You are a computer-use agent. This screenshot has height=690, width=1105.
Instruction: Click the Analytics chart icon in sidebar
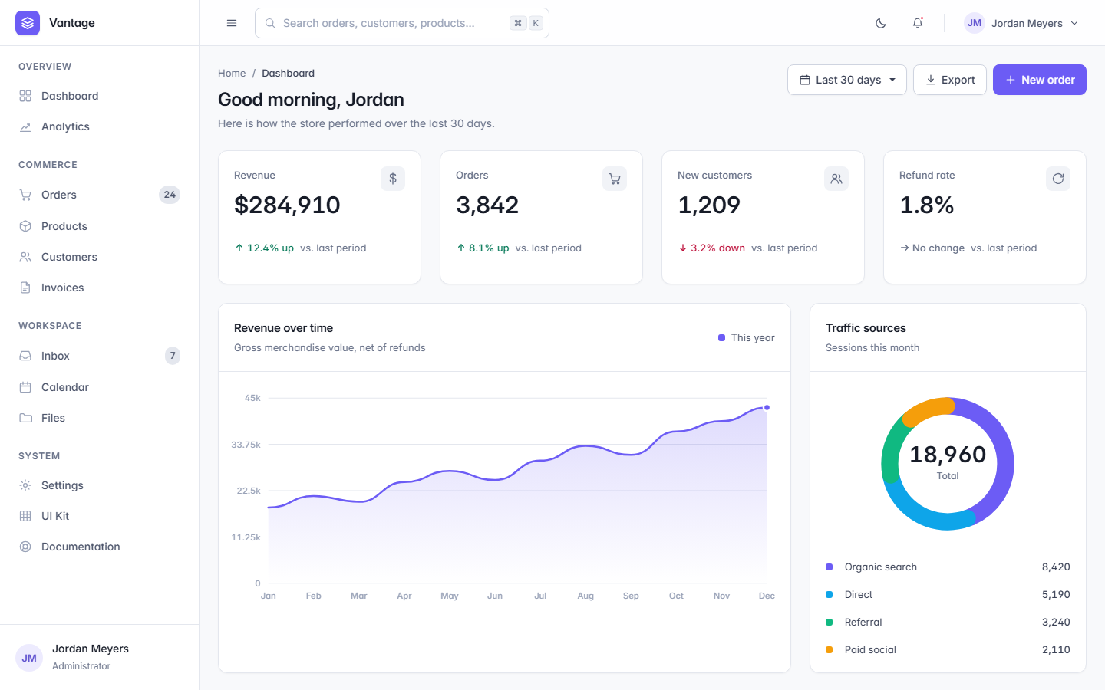click(x=25, y=127)
